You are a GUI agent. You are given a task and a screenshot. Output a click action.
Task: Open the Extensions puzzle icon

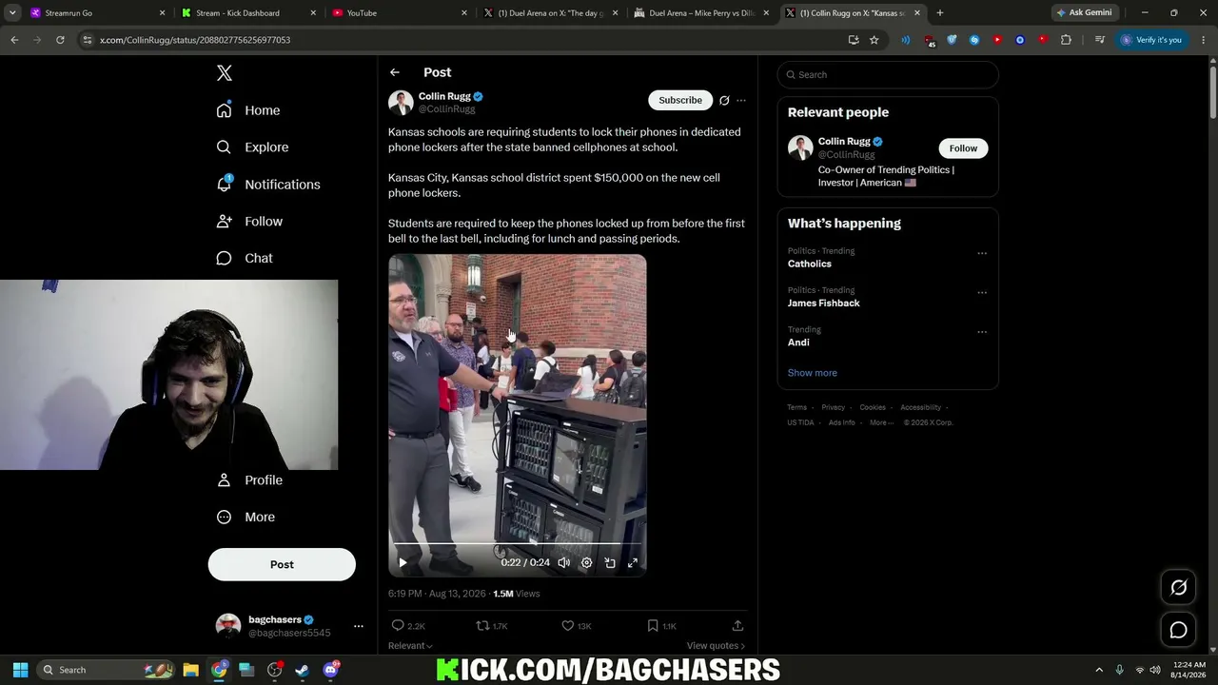click(x=1066, y=40)
